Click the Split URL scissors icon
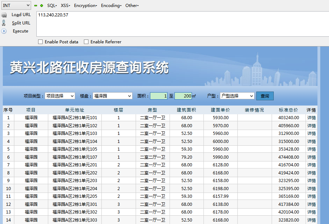329x224 pixels. pyautogui.click(x=3, y=23)
